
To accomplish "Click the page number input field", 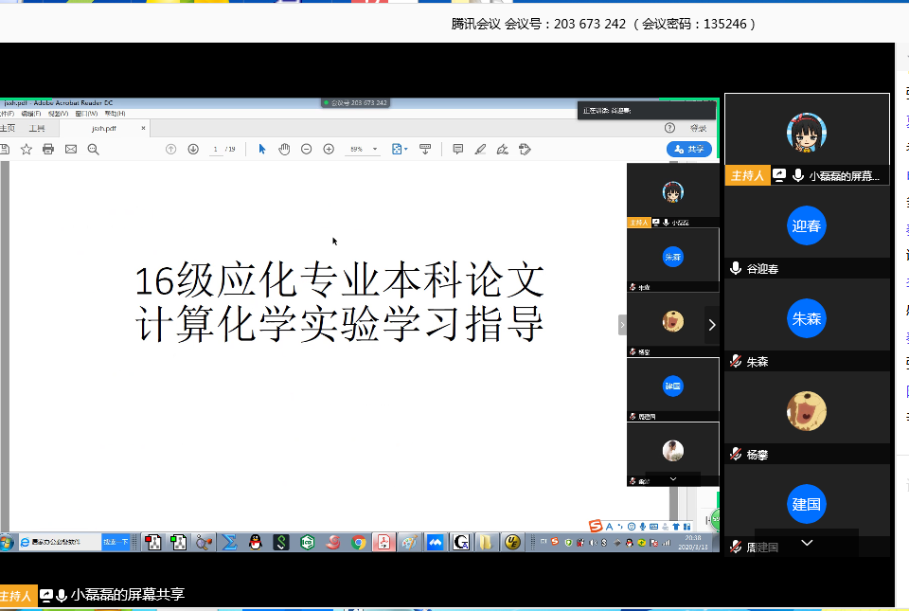I will pyautogui.click(x=217, y=150).
